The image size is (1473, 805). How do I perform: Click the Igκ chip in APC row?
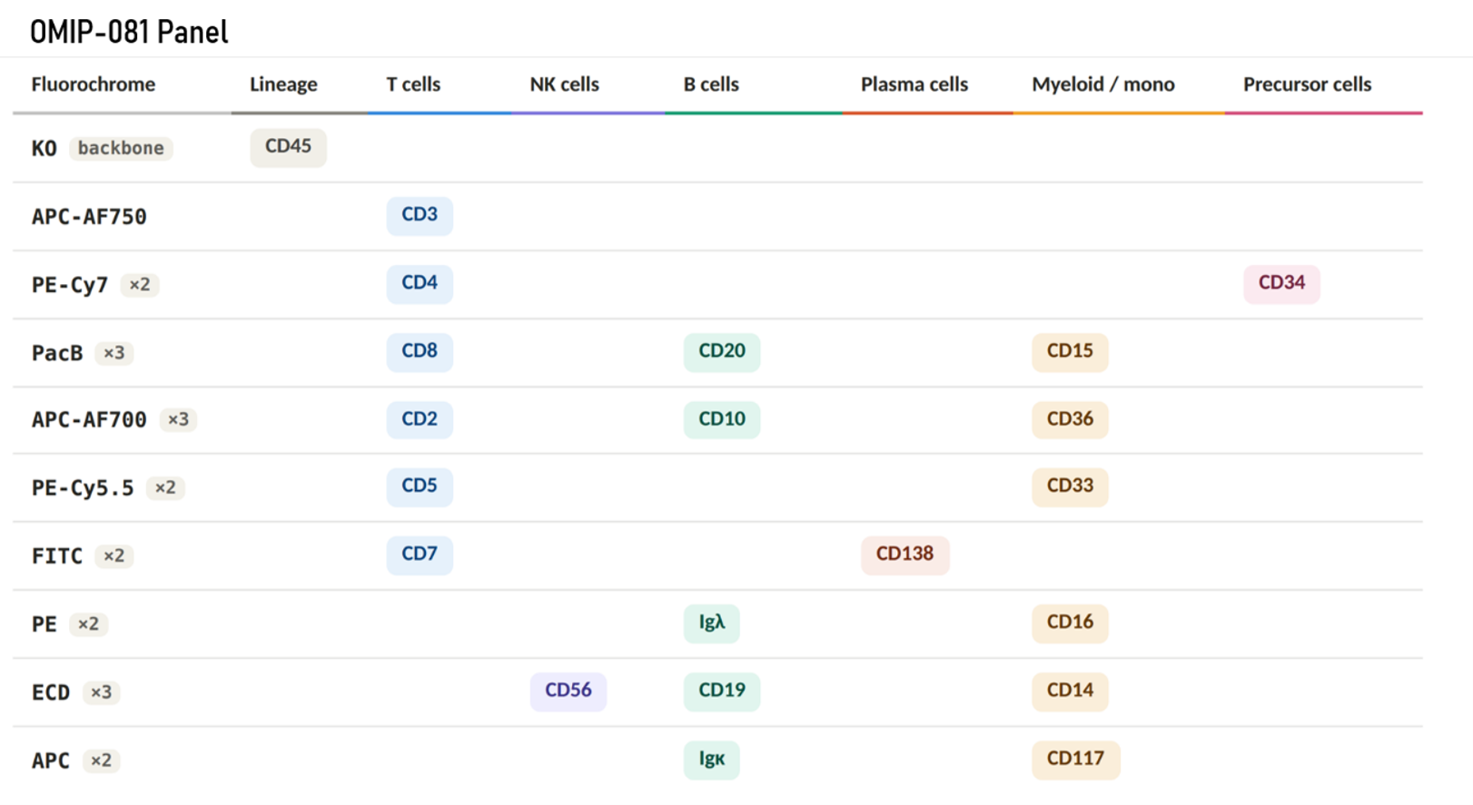click(x=712, y=759)
